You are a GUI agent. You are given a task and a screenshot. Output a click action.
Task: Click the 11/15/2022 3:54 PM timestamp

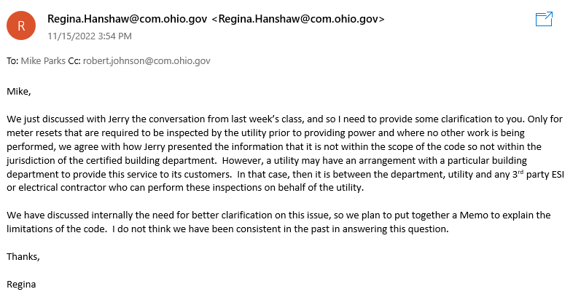pos(90,36)
